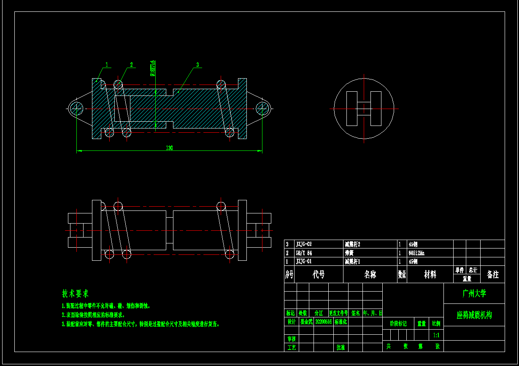This screenshot has height=366, width=519.
Task: Select part balloon number 3 label
Action: coord(197,65)
